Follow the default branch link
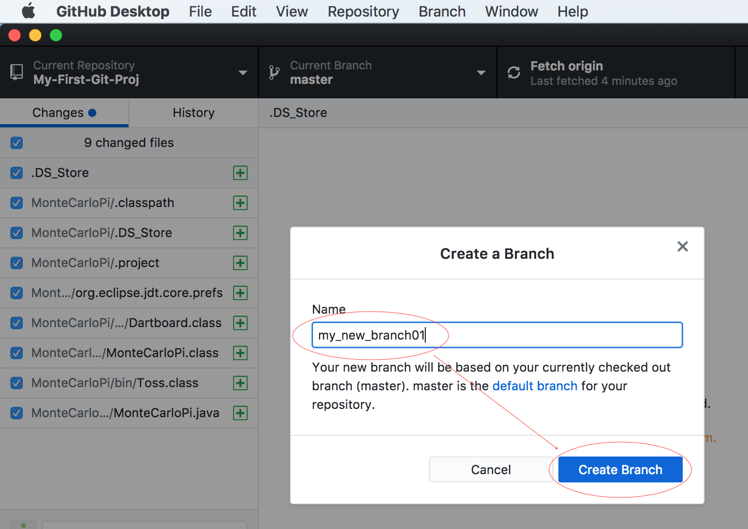Image resolution: width=748 pixels, height=529 pixels. pos(535,386)
